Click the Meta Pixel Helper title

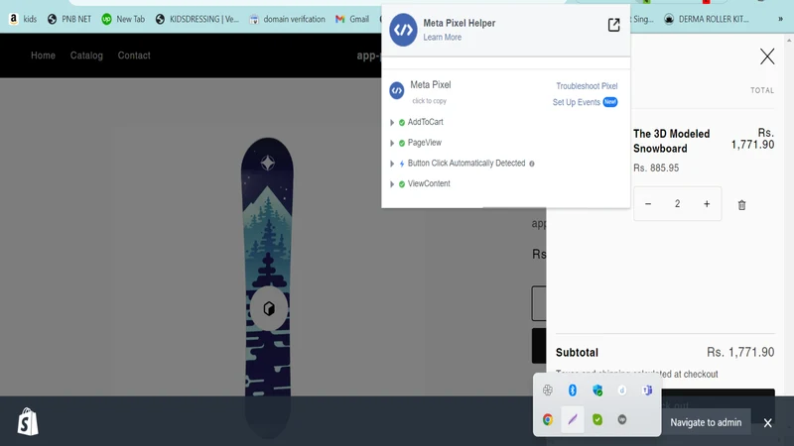pos(460,23)
